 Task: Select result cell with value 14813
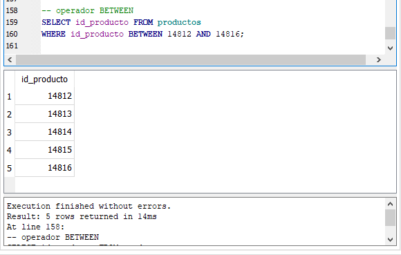point(44,114)
